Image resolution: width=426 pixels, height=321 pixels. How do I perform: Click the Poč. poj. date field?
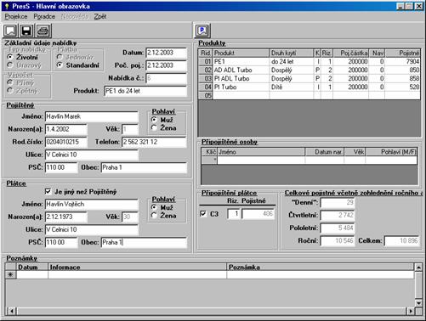tap(167, 65)
